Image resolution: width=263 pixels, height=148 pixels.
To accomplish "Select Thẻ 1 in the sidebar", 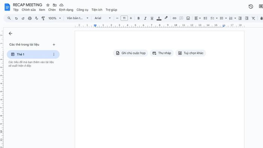I will coord(33,54).
